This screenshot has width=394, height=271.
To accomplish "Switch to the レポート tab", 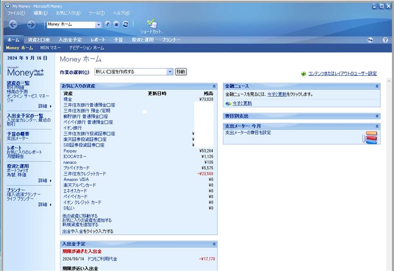I will pyautogui.click(x=98, y=40).
